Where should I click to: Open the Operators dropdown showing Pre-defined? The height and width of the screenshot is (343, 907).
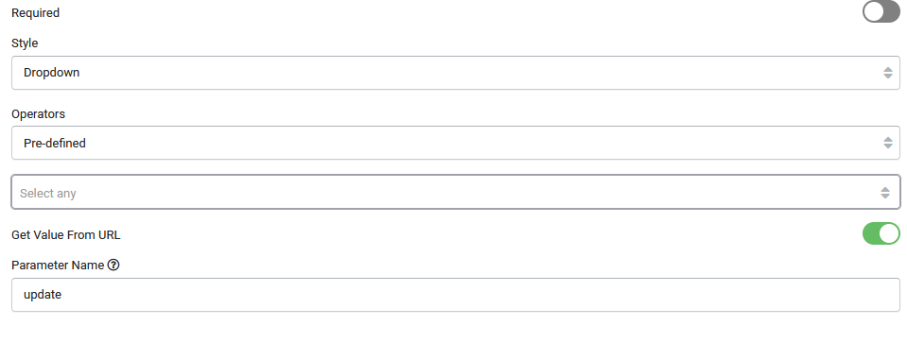click(x=456, y=143)
